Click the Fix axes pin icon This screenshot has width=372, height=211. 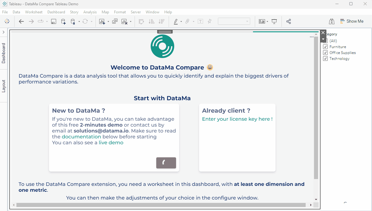[x=210, y=21]
